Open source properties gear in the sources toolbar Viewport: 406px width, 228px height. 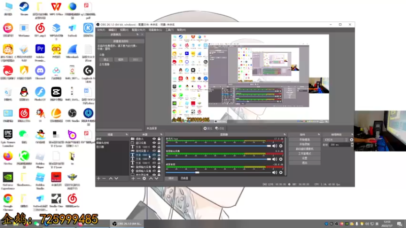[x=144, y=178]
